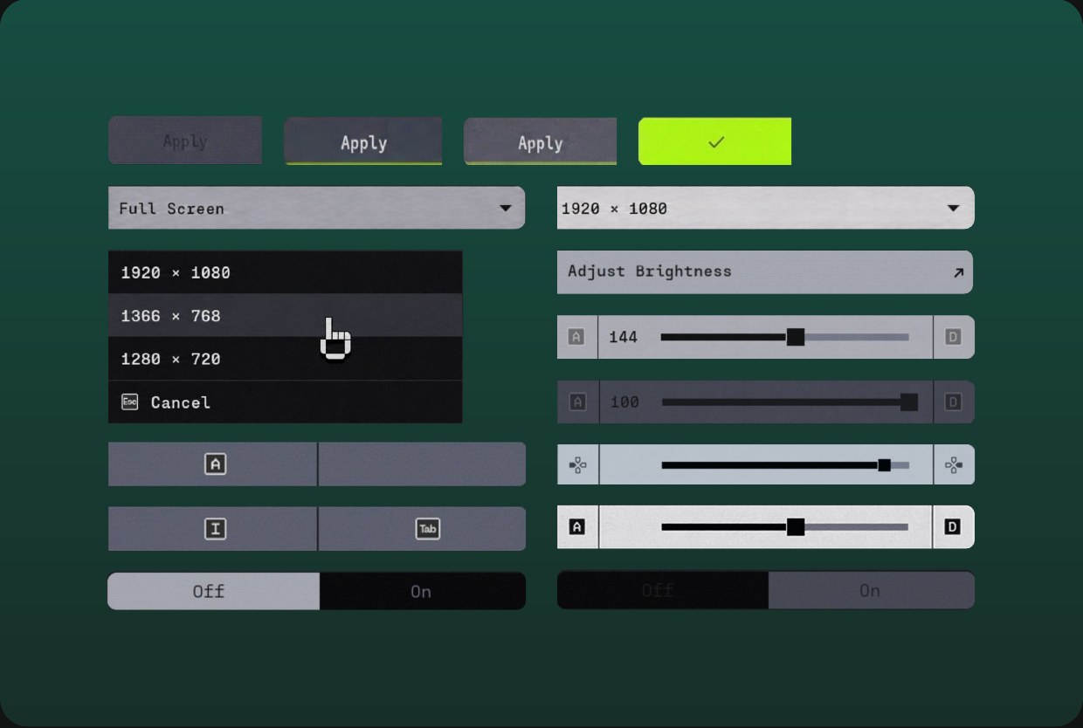Click the black D key icon on the white slider
1083x728 pixels.
coord(953,527)
